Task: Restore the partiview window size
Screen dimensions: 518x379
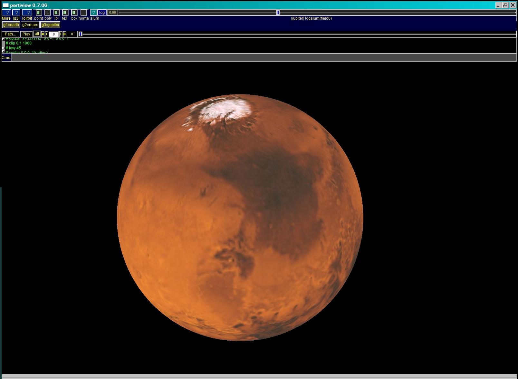Action: tap(505, 5)
